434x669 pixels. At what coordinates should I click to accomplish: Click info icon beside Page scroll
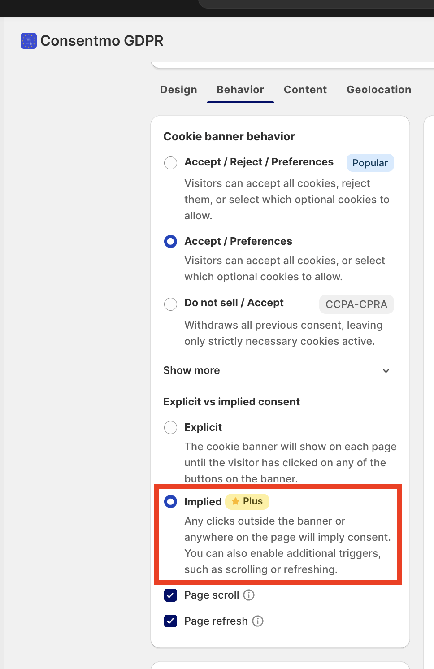click(249, 595)
